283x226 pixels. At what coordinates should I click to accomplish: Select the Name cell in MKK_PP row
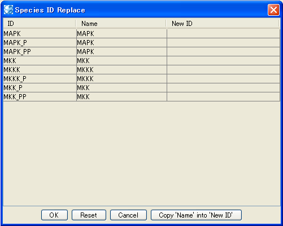coord(121,97)
